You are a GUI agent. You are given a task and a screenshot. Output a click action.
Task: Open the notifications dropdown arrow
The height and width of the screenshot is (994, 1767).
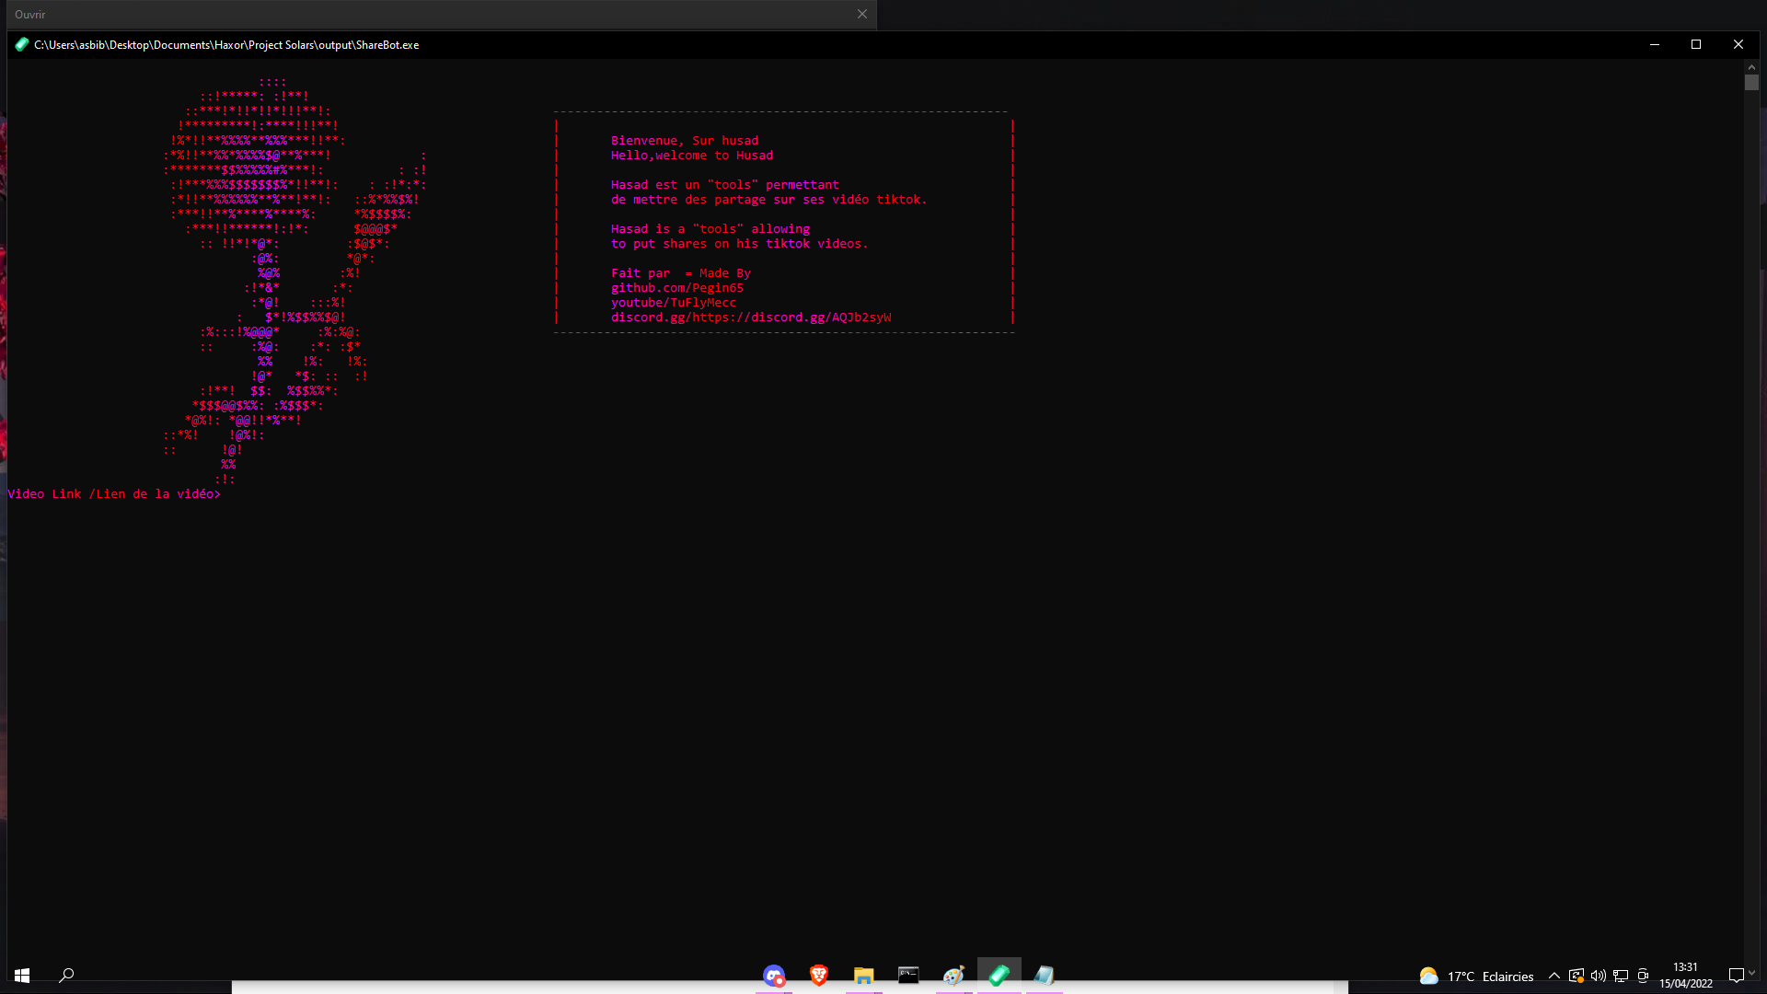click(1751, 976)
